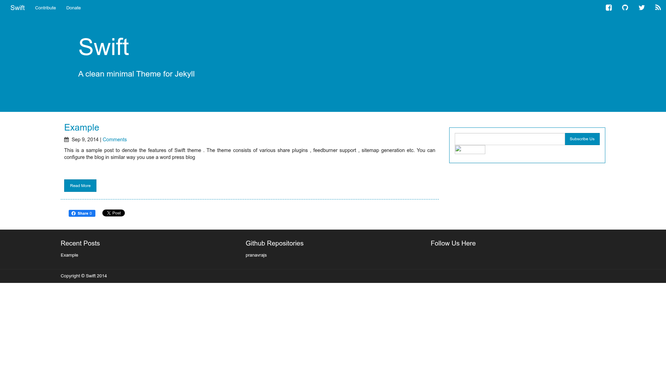
Task: Open the Facebook icon in the top bar
Action: [609, 8]
